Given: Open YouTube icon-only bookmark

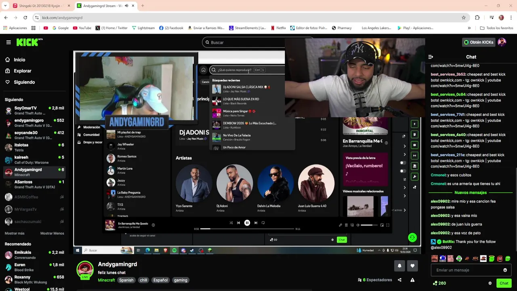Looking at the screenshot, I should click(x=46, y=28).
